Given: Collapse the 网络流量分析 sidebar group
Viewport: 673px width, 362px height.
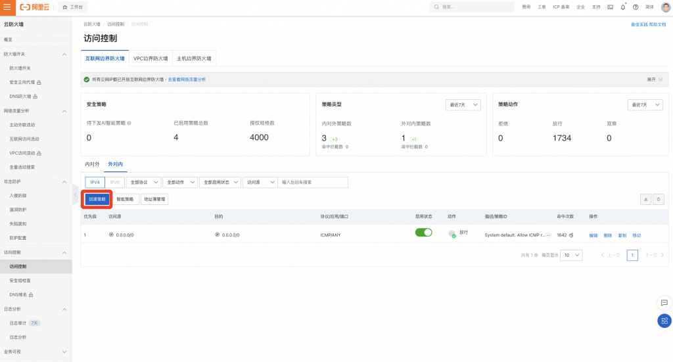Looking at the screenshot, I should point(64,111).
